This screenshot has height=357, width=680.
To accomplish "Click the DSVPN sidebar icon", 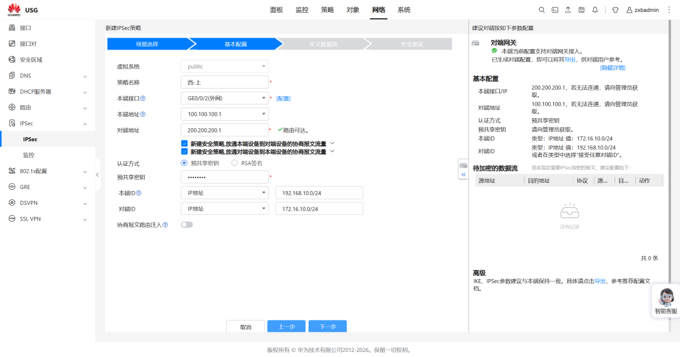I will click(12, 202).
